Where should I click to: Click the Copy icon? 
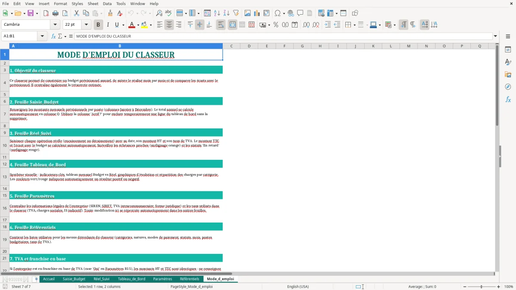86,13
